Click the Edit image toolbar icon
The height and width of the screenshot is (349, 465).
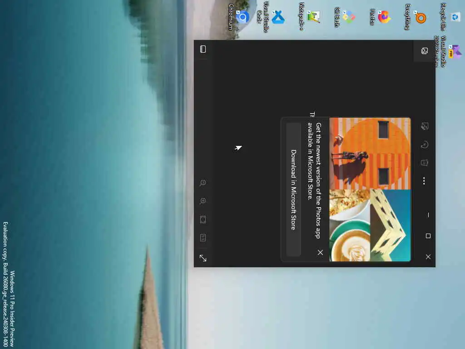(x=425, y=126)
